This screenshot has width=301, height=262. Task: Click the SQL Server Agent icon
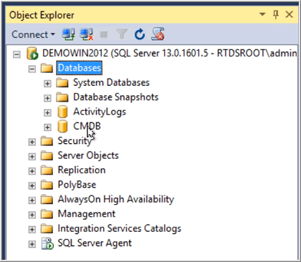point(47,243)
